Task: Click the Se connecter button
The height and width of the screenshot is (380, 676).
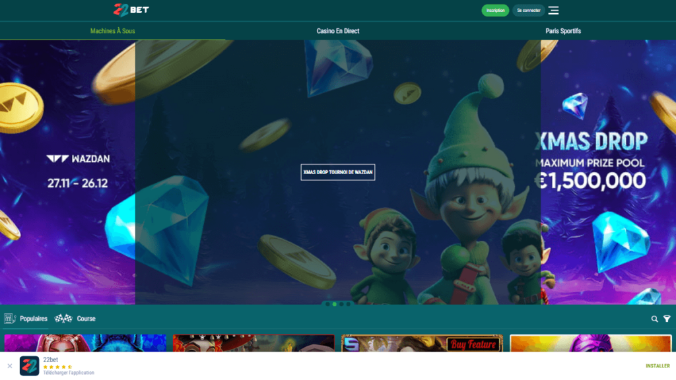Action: tap(529, 11)
